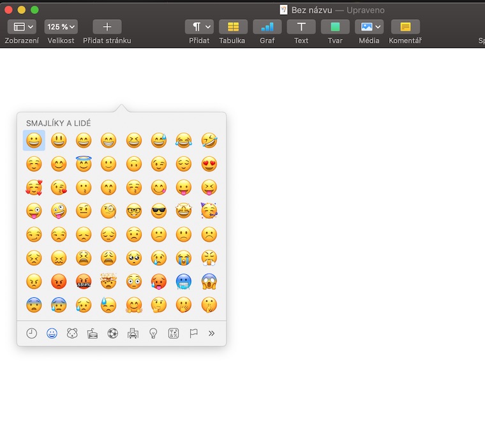
Task: Choose the weary face emoji
Action: [x=108, y=258]
